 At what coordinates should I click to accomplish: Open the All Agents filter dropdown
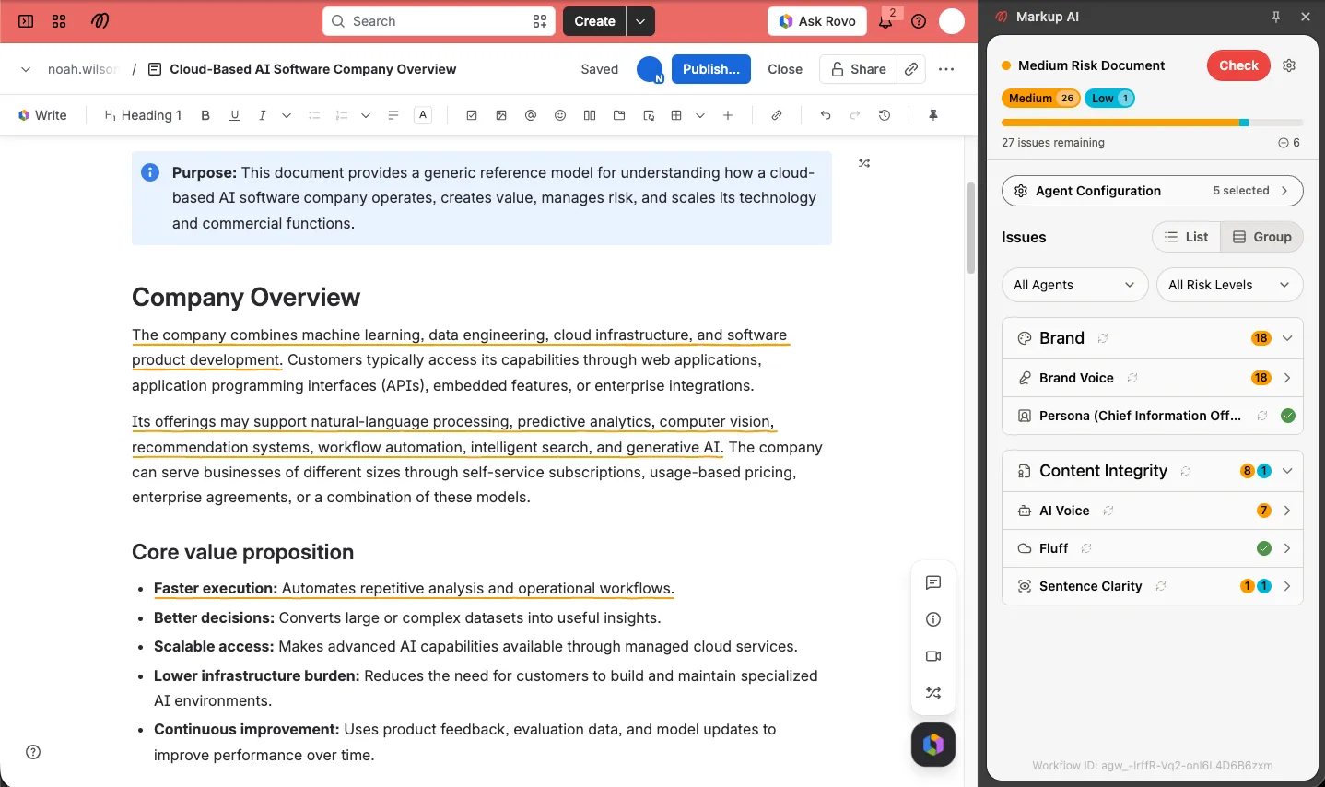point(1074,285)
